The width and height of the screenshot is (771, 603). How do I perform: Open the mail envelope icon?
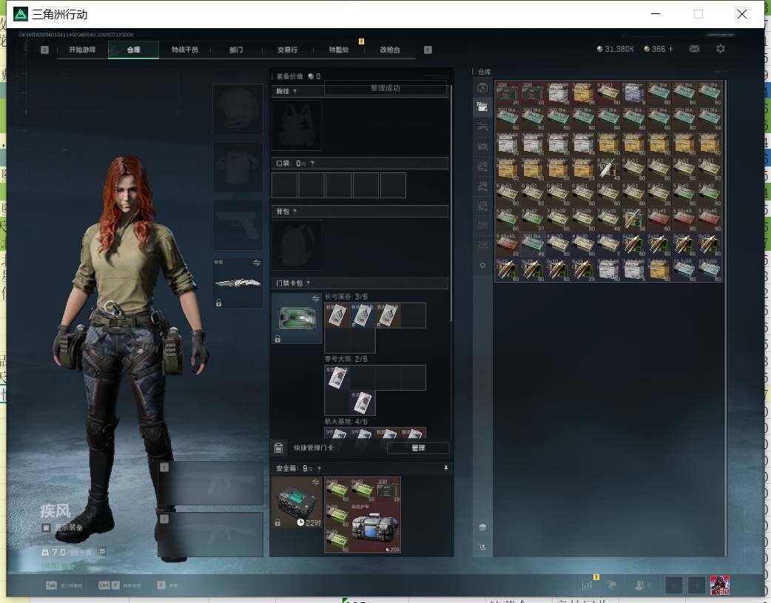[694, 49]
